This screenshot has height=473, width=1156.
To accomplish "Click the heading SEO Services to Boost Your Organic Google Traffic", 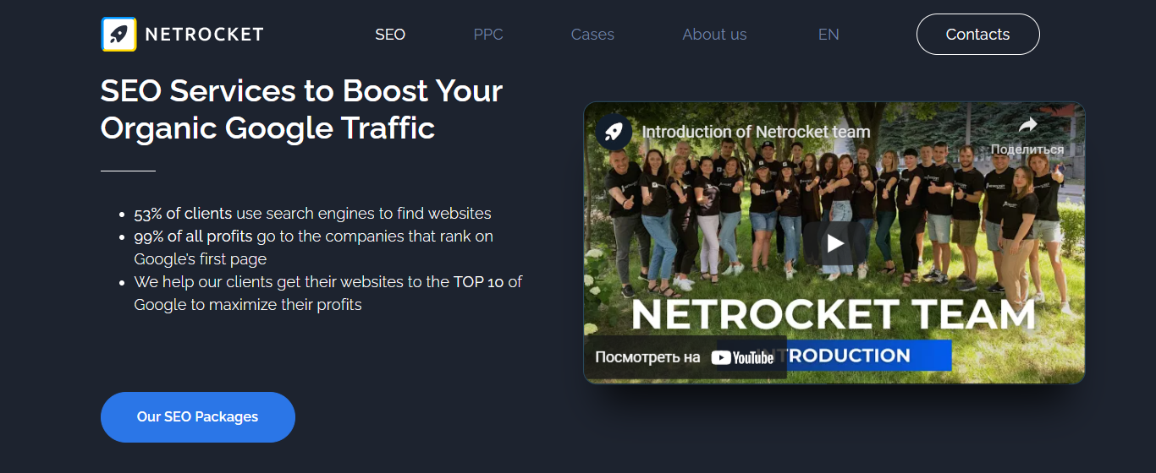I will coord(301,109).
